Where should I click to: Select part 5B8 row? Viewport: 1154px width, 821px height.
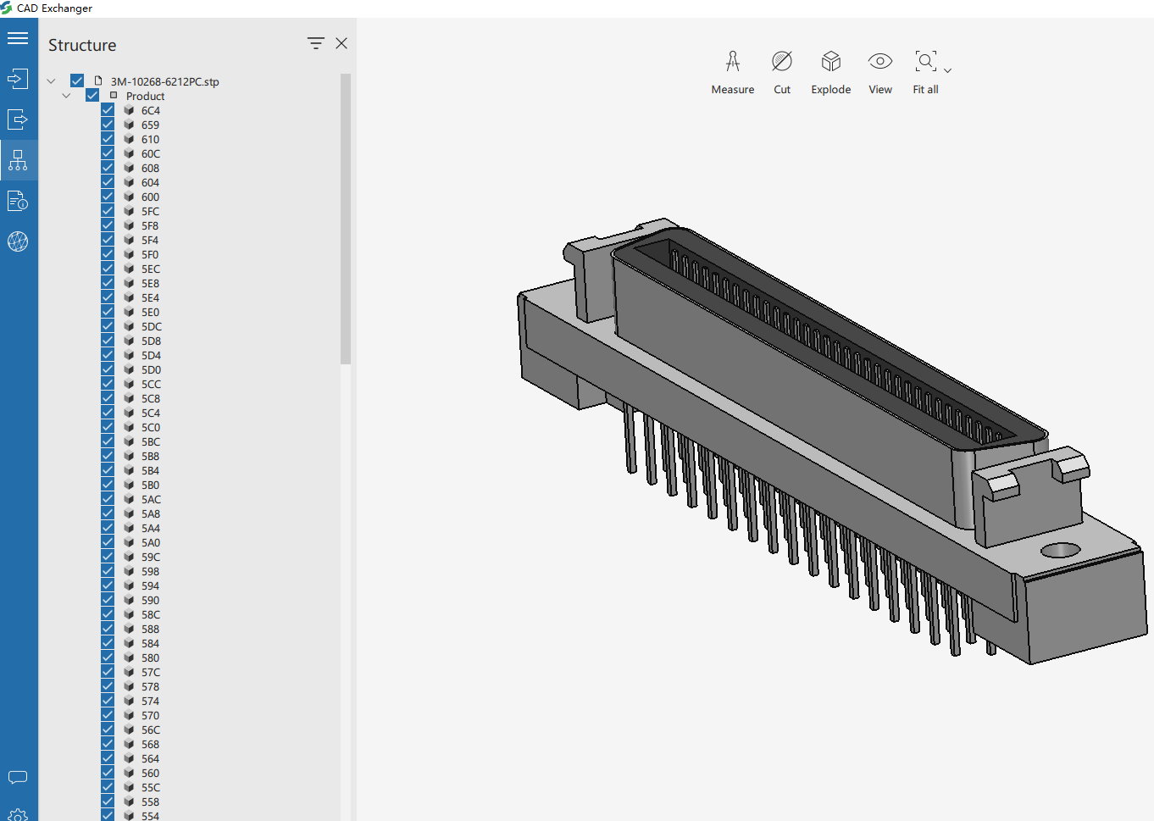tap(150, 456)
